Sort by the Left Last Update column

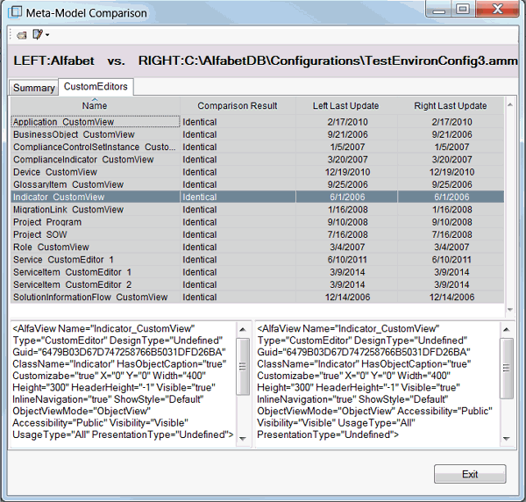point(347,105)
